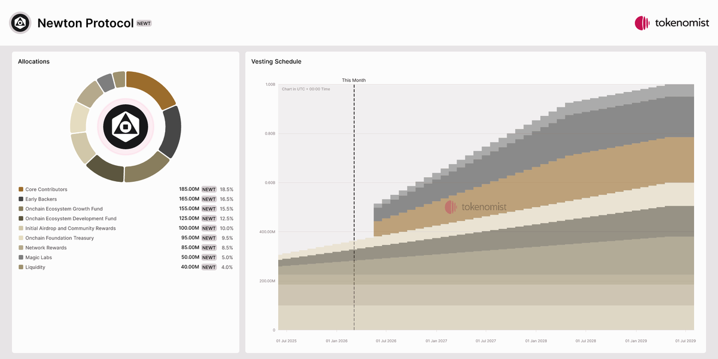
Task: Click the NEWT badge beside the page title
Action: click(144, 23)
